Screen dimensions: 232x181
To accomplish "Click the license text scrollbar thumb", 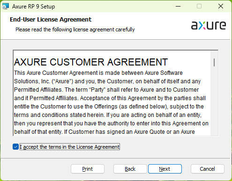I will tap(214, 62).
